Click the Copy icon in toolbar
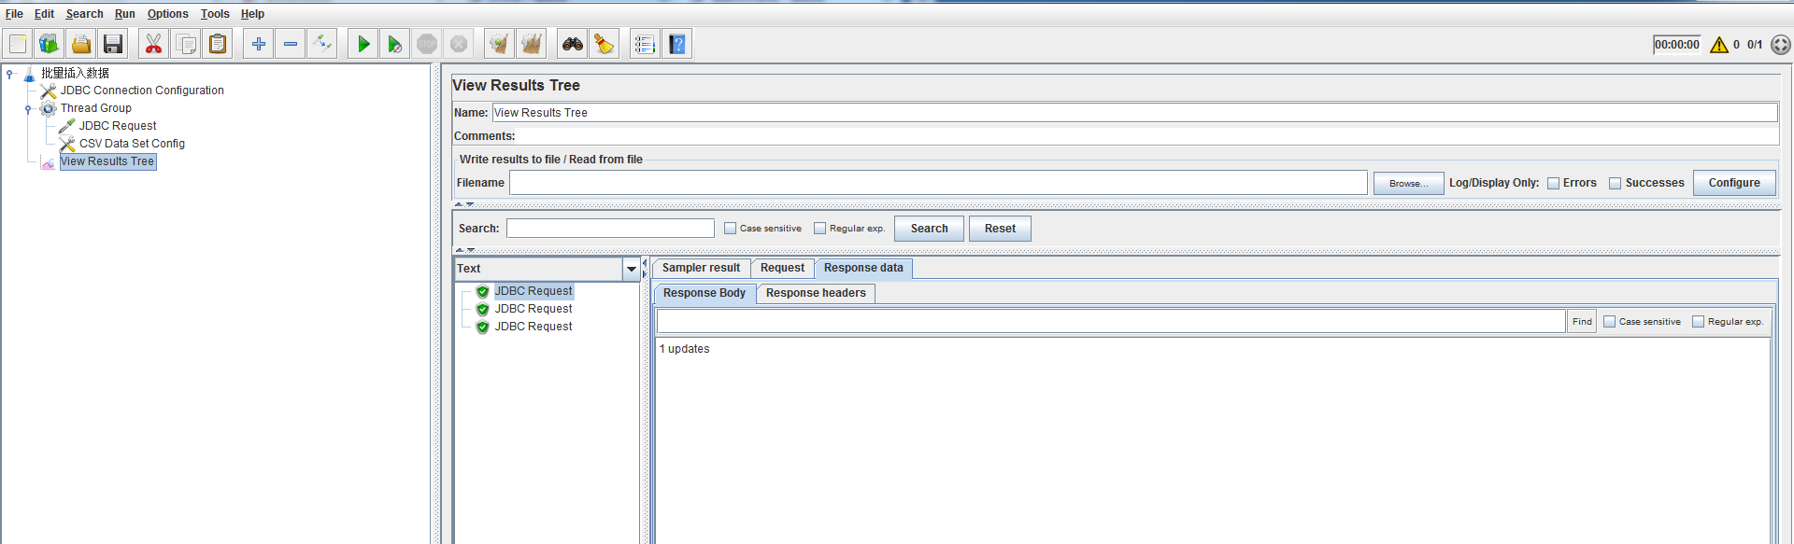Image resolution: width=1794 pixels, height=544 pixels. pyautogui.click(x=186, y=44)
